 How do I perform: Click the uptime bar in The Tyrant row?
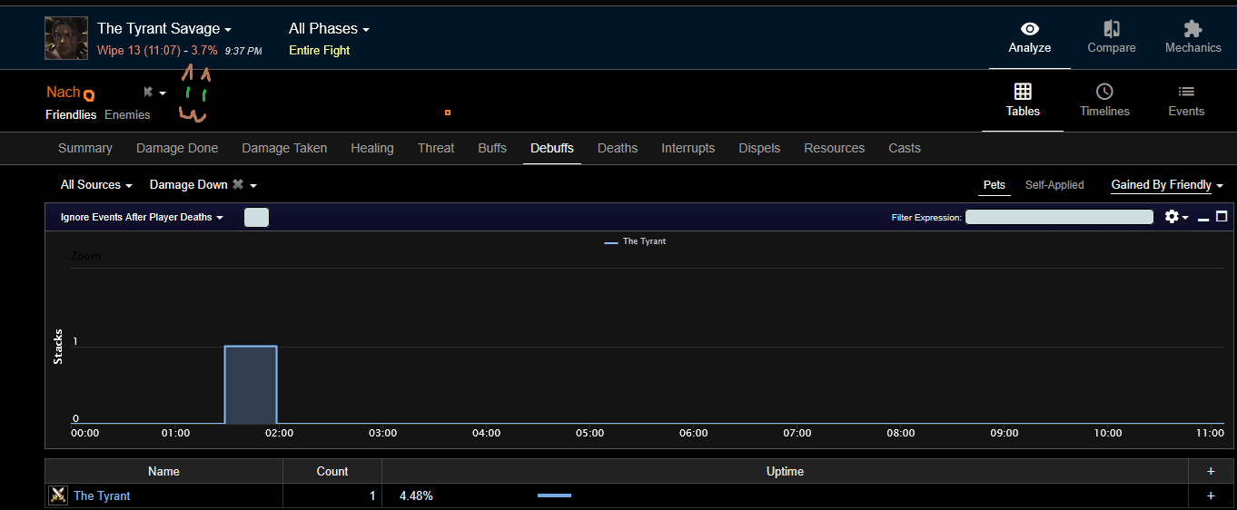(x=554, y=495)
